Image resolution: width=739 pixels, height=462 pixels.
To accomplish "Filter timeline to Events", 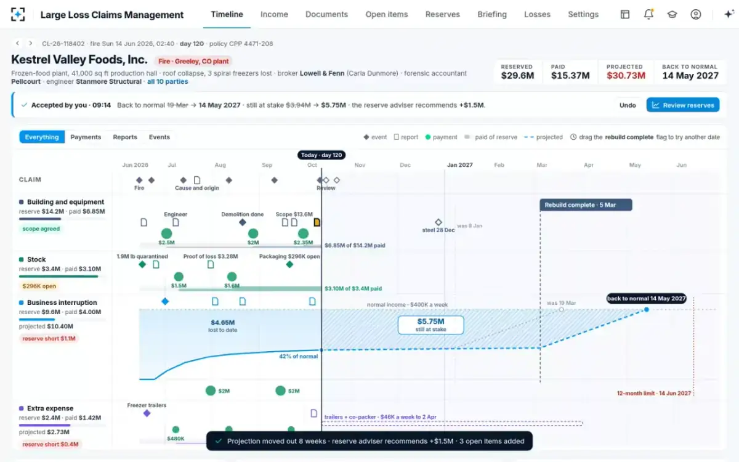I will (160, 137).
